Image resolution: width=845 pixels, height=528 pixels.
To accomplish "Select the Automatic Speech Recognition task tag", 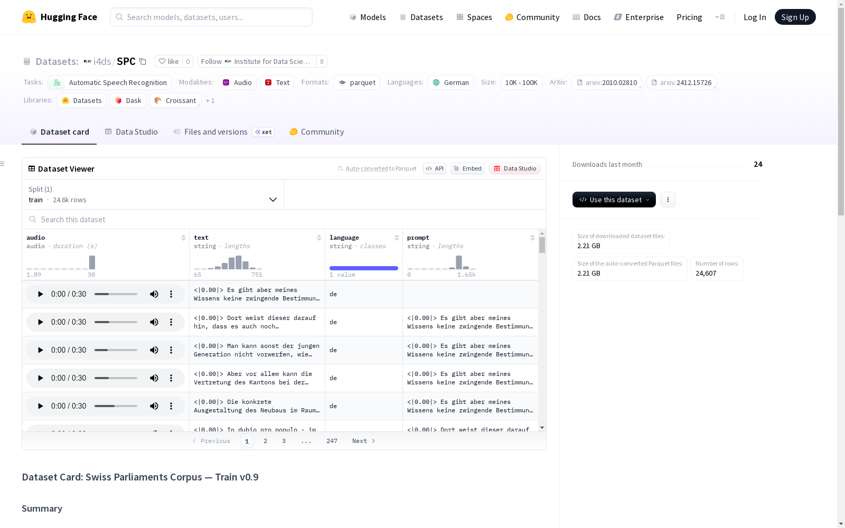I will (110, 82).
